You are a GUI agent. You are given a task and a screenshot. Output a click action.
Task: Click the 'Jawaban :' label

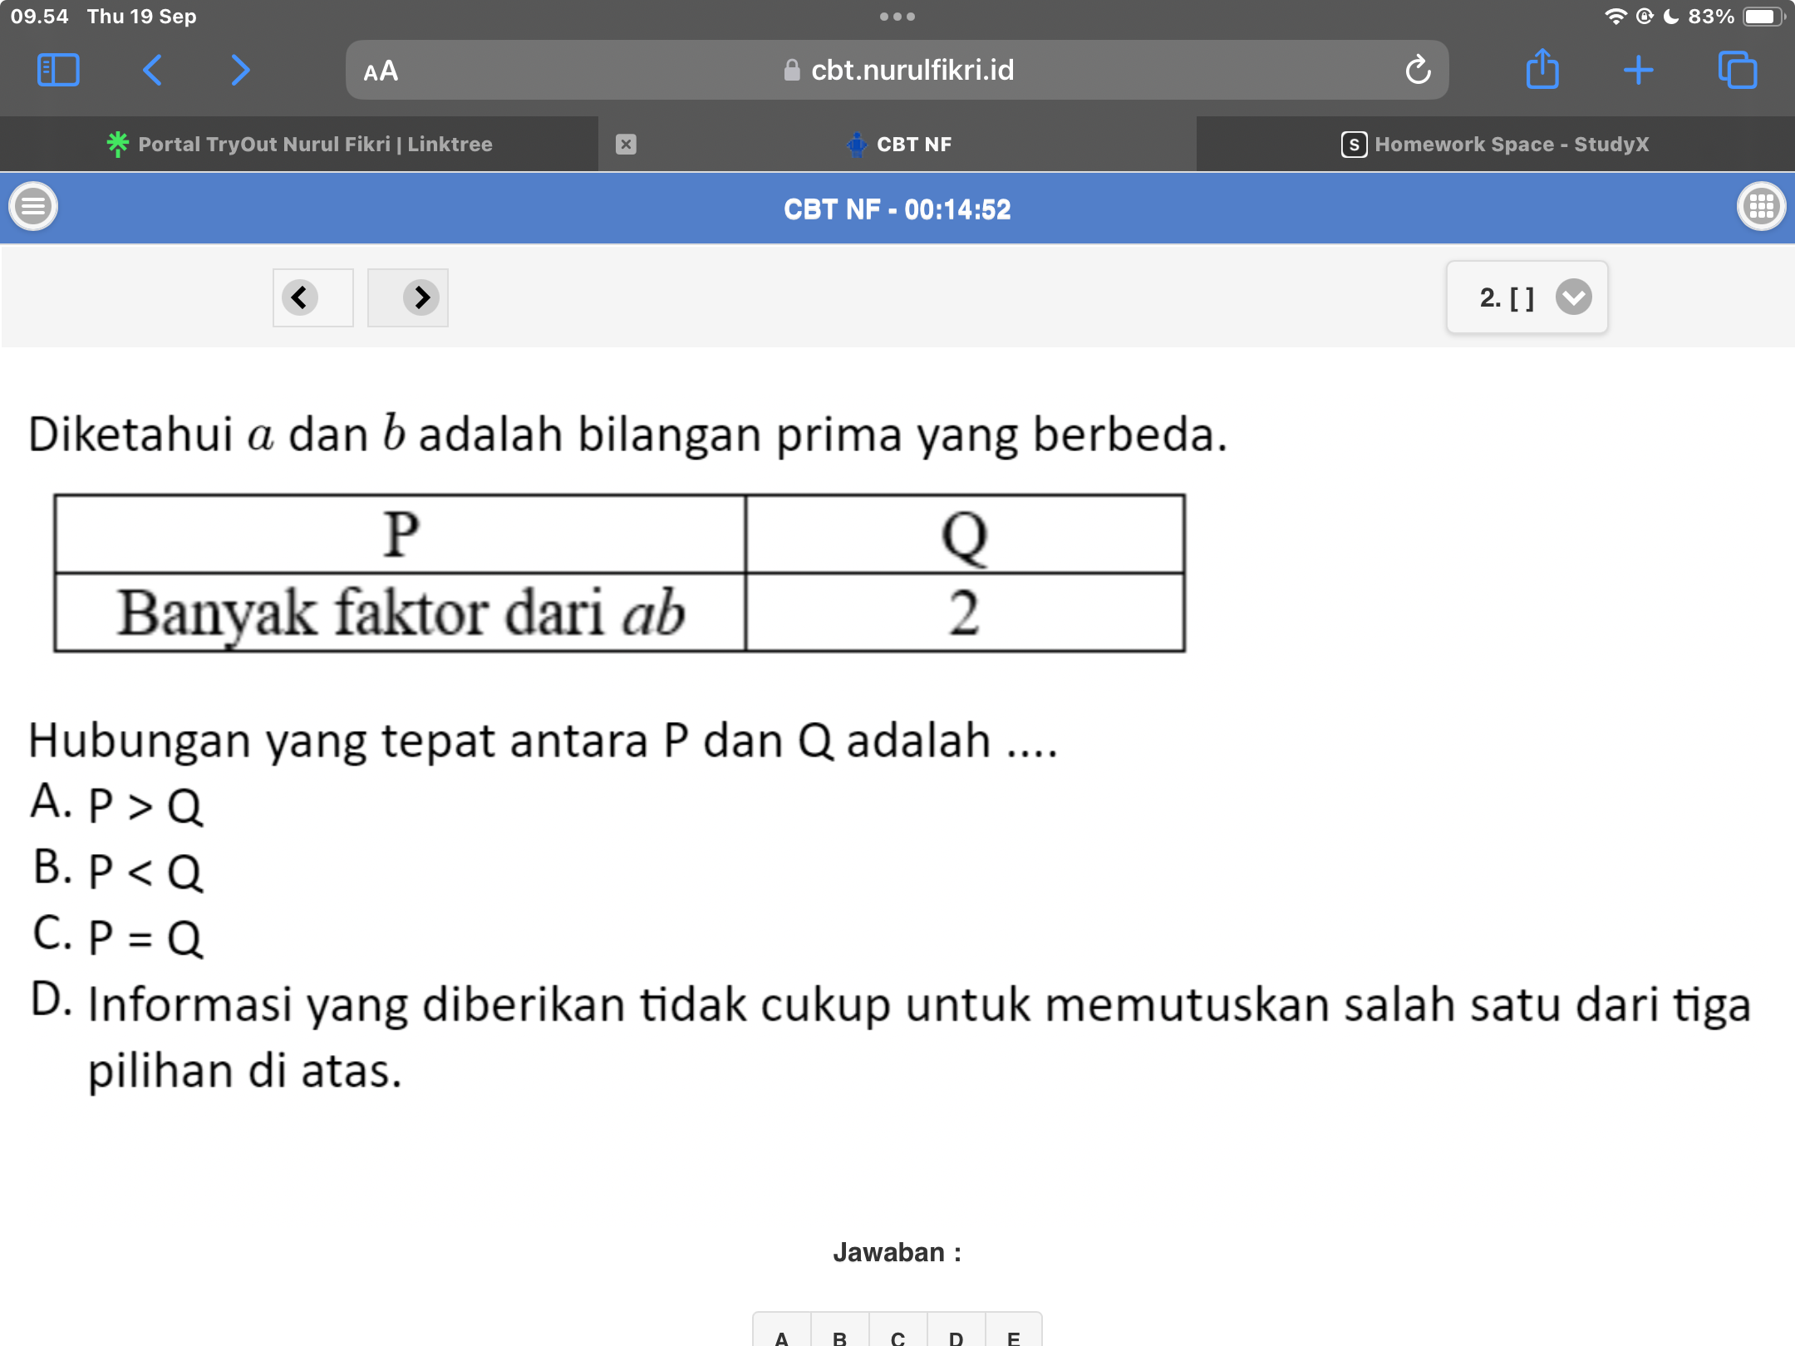point(897,1252)
